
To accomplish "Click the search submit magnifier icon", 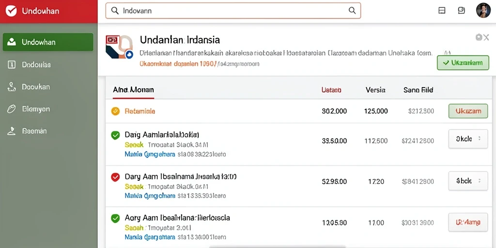I will pos(352,11).
